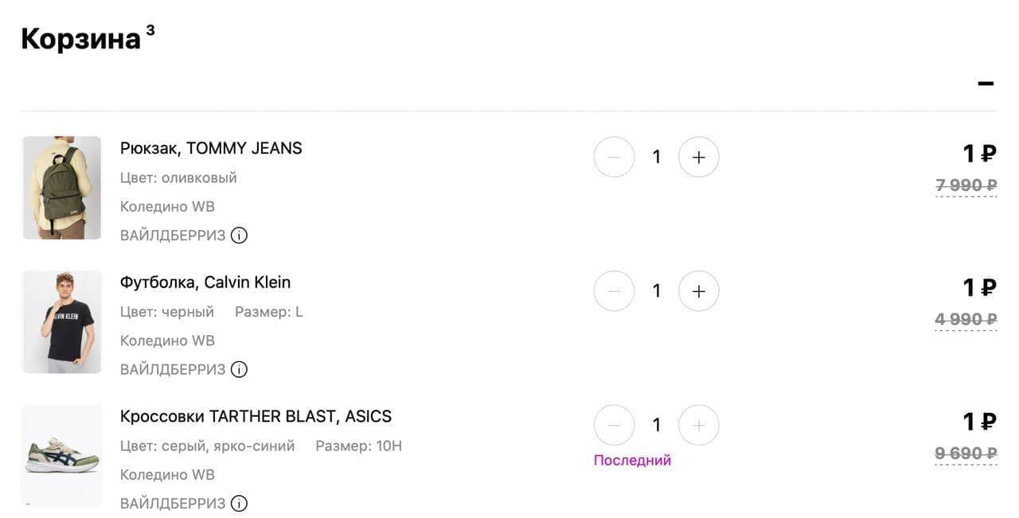Collapse the cart list with minus icon
Screen dimensions: 1019x518
pyautogui.click(x=986, y=84)
